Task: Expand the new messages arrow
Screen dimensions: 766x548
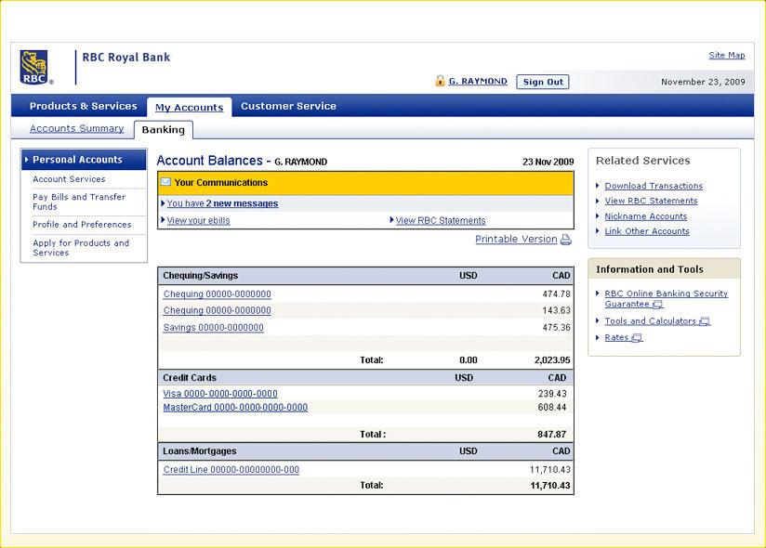Action: click(164, 203)
